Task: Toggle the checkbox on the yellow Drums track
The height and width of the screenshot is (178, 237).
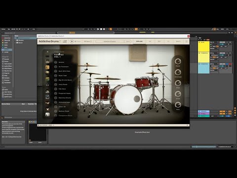Action: pos(199,42)
